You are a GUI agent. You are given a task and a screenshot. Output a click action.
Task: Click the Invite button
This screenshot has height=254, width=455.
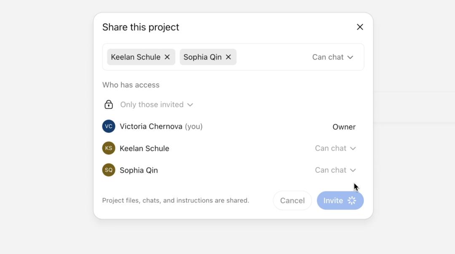click(x=340, y=201)
